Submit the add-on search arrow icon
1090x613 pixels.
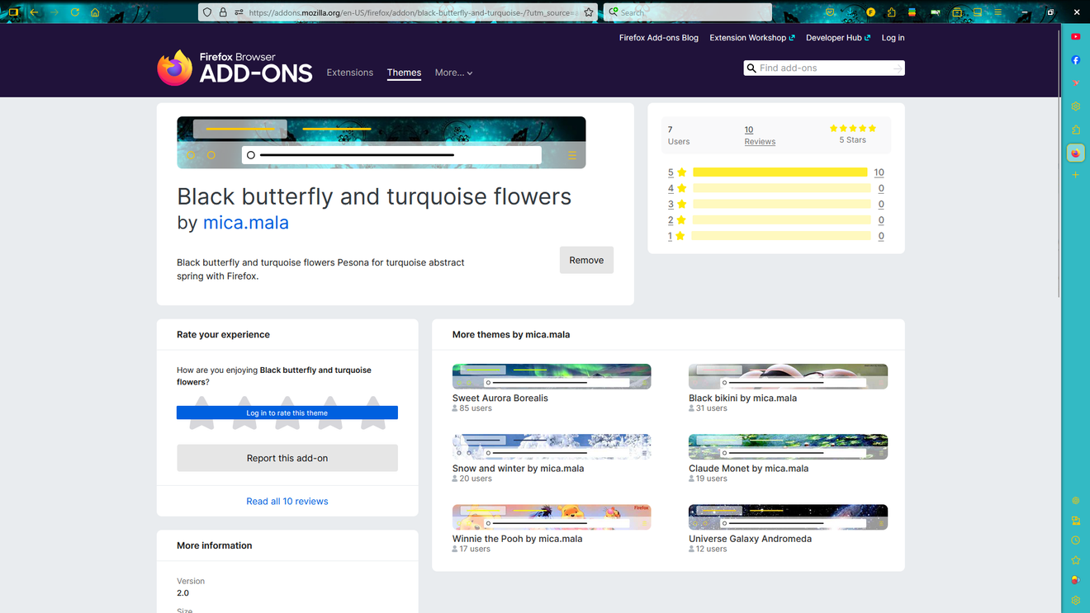pos(897,68)
